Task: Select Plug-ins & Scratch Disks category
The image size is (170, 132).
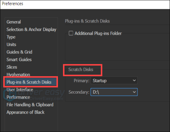Action: pyautogui.click(x=31, y=82)
